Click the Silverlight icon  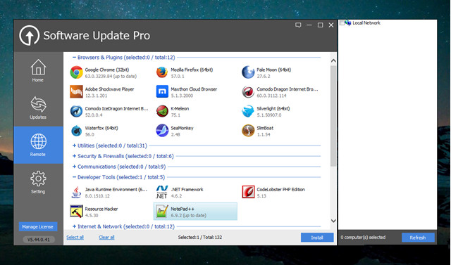click(248, 111)
